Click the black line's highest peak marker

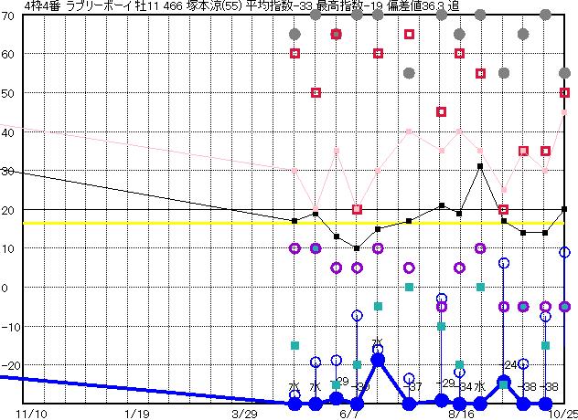[480, 166]
